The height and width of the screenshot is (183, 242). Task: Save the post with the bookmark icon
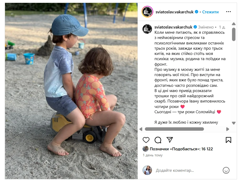click(x=228, y=140)
